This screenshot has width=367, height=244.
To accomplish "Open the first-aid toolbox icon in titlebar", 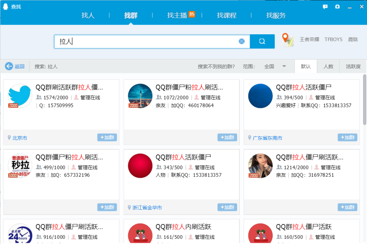I will [337, 6].
